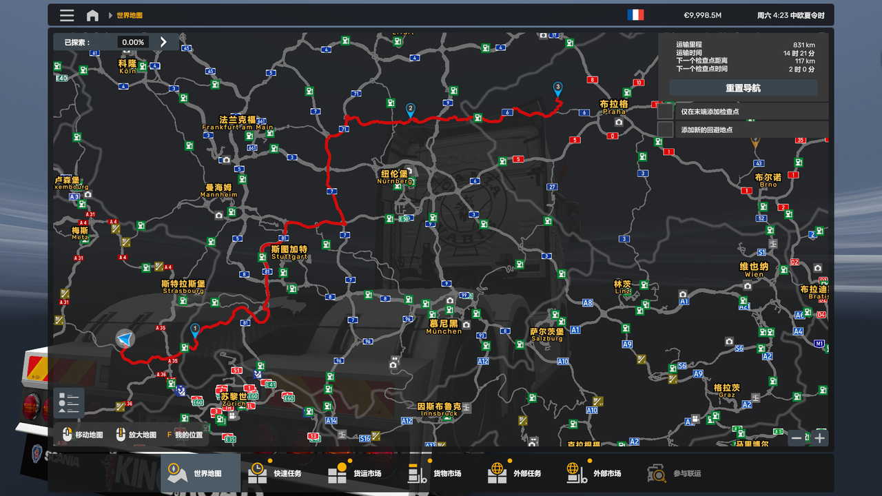Click route waypoint marker 1
Screen dimensions: 882x496
click(x=195, y=331)
